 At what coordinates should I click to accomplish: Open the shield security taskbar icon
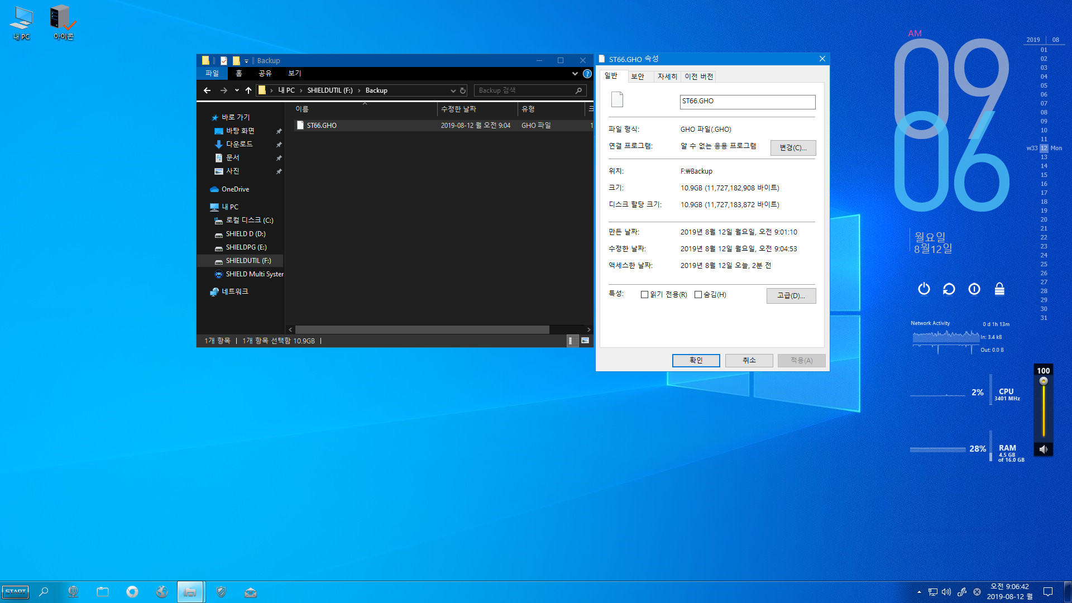(221, 592)
